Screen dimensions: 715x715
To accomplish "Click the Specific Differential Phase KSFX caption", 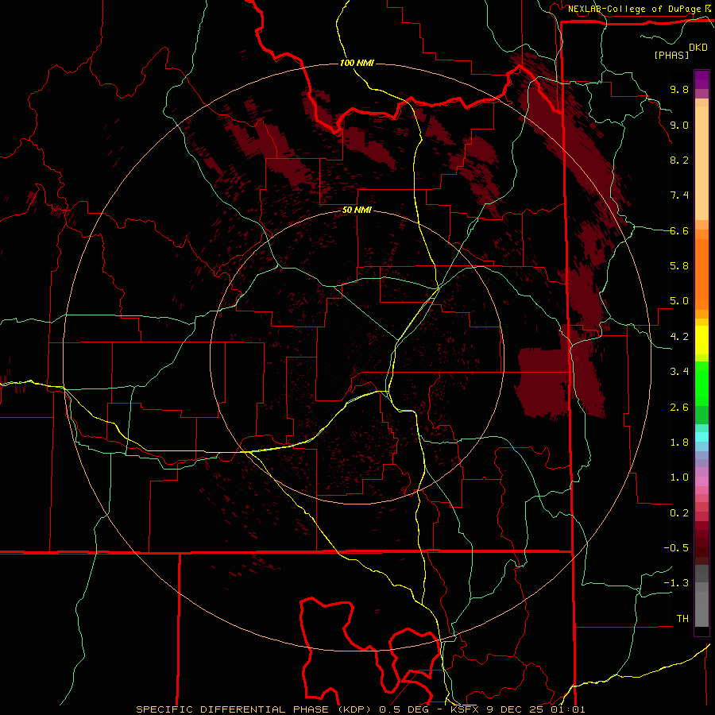I will click(361, 709).
